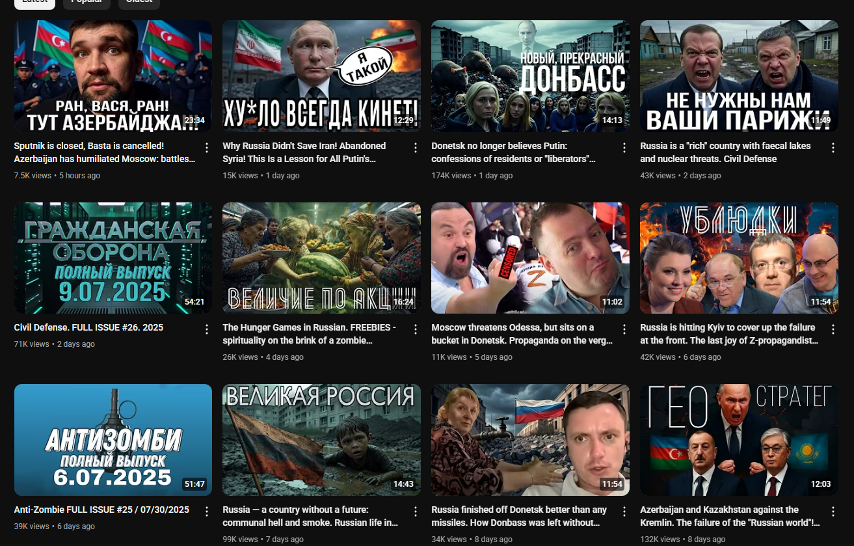Click the 12:03 duration badge
The width and height of the screenshot is (854, 546).
click(820, 484)
